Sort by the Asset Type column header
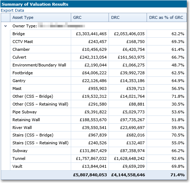The height and width of the screenshot is (183, 190). coord(41,17)
